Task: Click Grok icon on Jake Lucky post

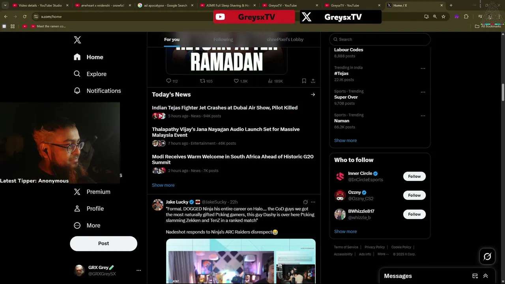Action: coord(305,202)
